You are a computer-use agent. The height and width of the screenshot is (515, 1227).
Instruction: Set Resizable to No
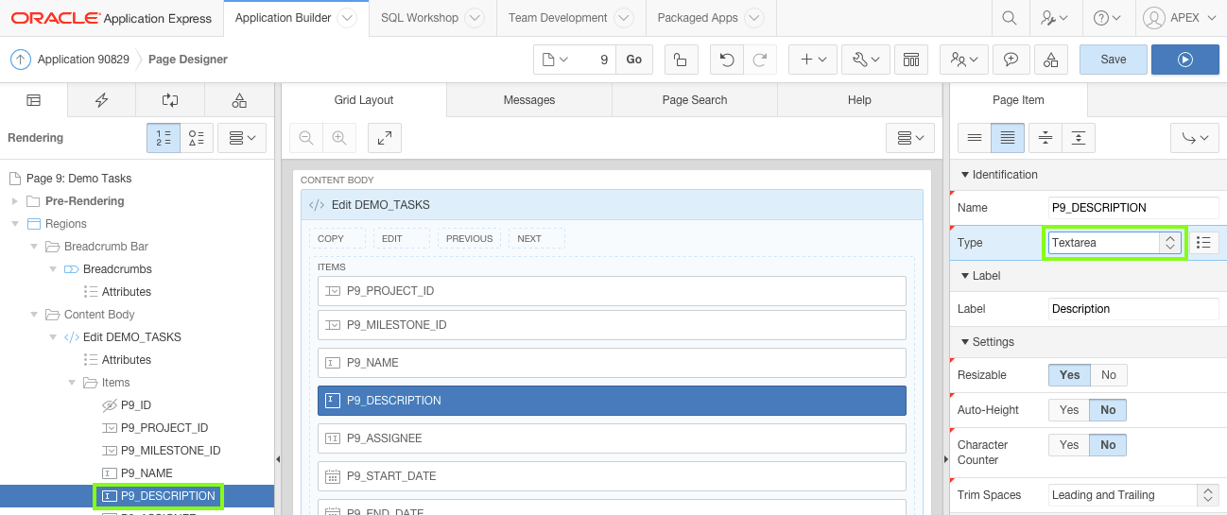click(x=1109, y=375)
